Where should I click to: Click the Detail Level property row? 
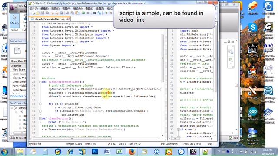18,82
